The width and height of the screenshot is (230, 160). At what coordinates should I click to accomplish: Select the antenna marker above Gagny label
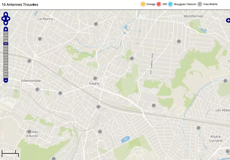[95, 78]
